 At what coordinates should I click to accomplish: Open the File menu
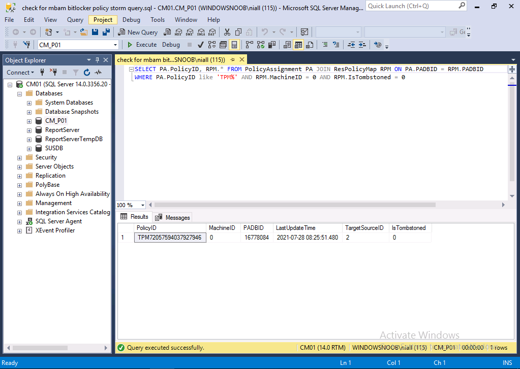click(9, 20)
